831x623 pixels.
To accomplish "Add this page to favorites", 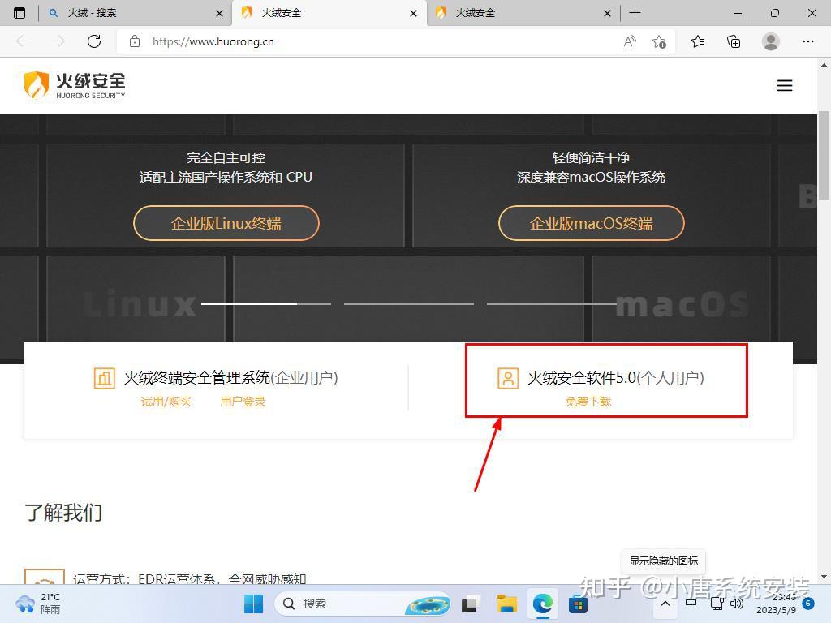I will [659, 41].
